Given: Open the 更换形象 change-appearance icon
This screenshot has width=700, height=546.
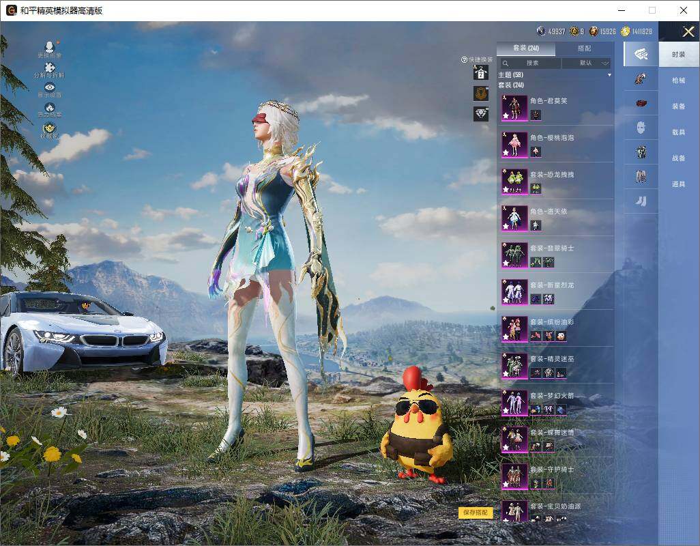Looking at the screenshot, I should pyautogui.click(x=50, y=46).
